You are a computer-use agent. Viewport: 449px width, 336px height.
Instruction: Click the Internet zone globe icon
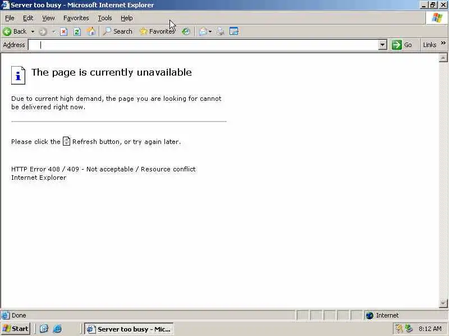tap(370, 315)
